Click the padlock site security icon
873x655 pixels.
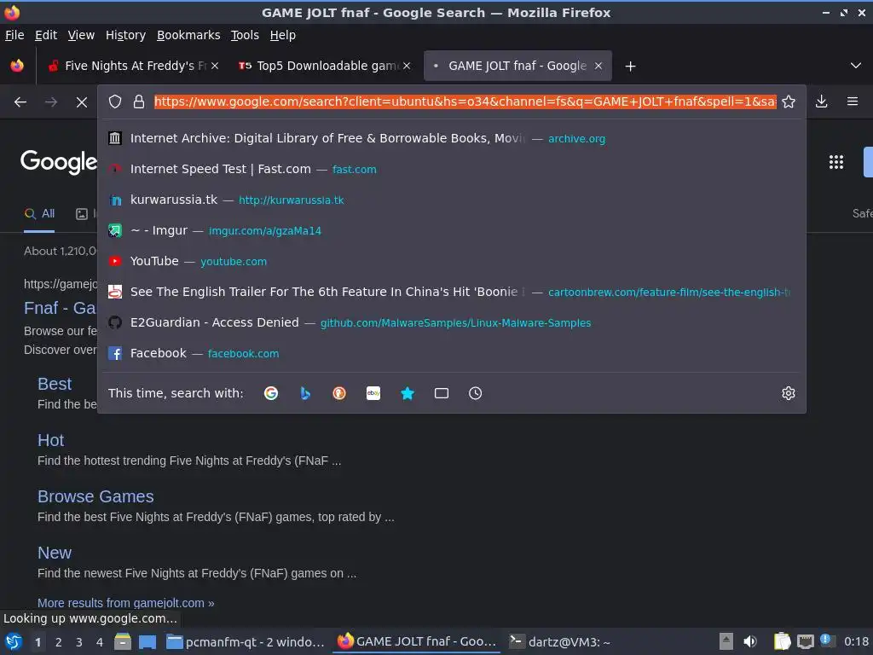[139, 101]
